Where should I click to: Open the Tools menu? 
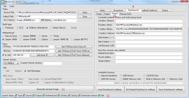[12, 6]
